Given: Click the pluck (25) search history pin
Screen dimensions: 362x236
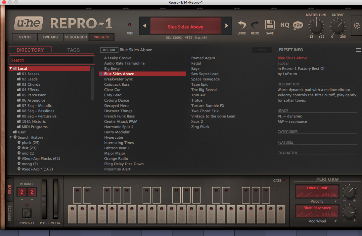Looking at the screenshot, I should pyautogui.click(x=19, y=142).
